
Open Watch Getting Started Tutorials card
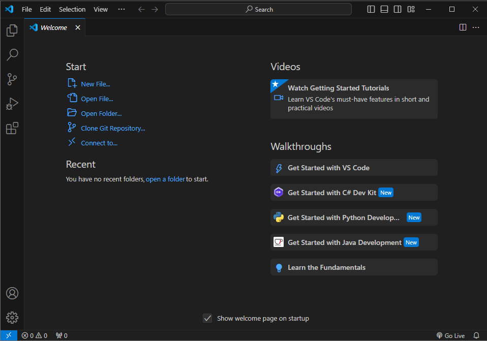[x=354, y=99]
